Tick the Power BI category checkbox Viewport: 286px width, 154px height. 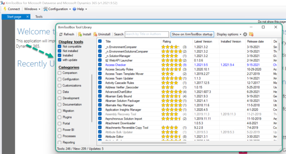60,130
